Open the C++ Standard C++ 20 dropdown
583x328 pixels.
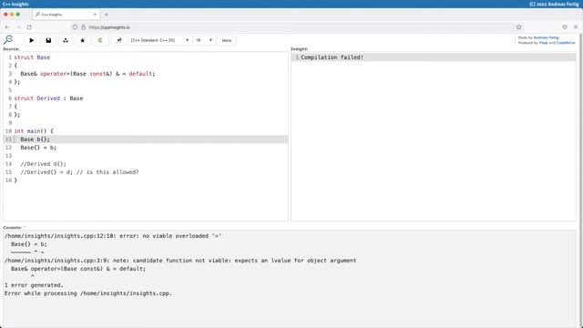tap(160, 40)
